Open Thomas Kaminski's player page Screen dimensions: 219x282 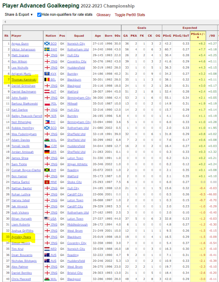click(x=24, y=79)
